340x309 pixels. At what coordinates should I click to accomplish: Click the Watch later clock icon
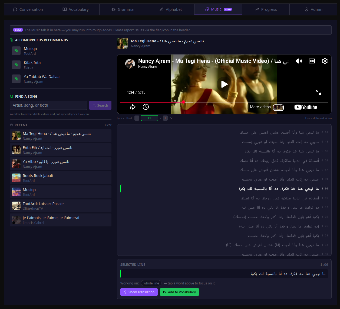[x=146, y=107]
